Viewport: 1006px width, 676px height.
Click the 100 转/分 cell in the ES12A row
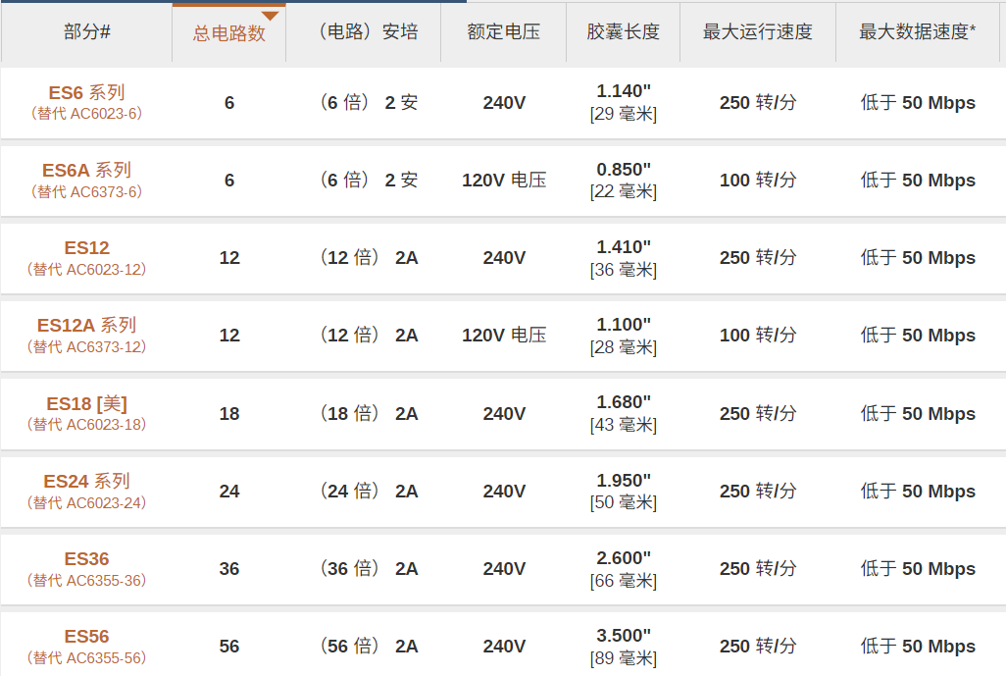(x=758, y=336)
